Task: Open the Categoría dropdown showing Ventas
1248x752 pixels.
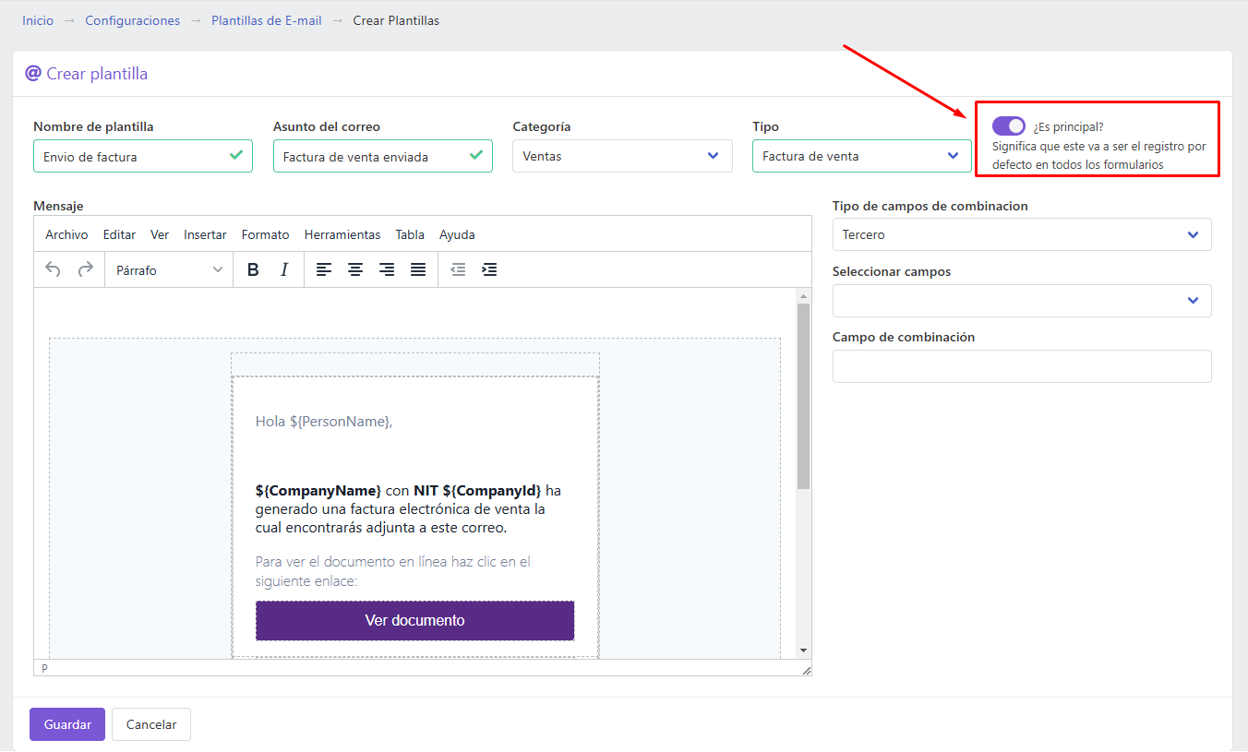Action: pos(622,156)
